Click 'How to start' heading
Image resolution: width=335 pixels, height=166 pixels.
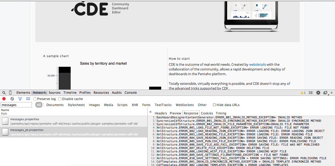coord(179,59)
